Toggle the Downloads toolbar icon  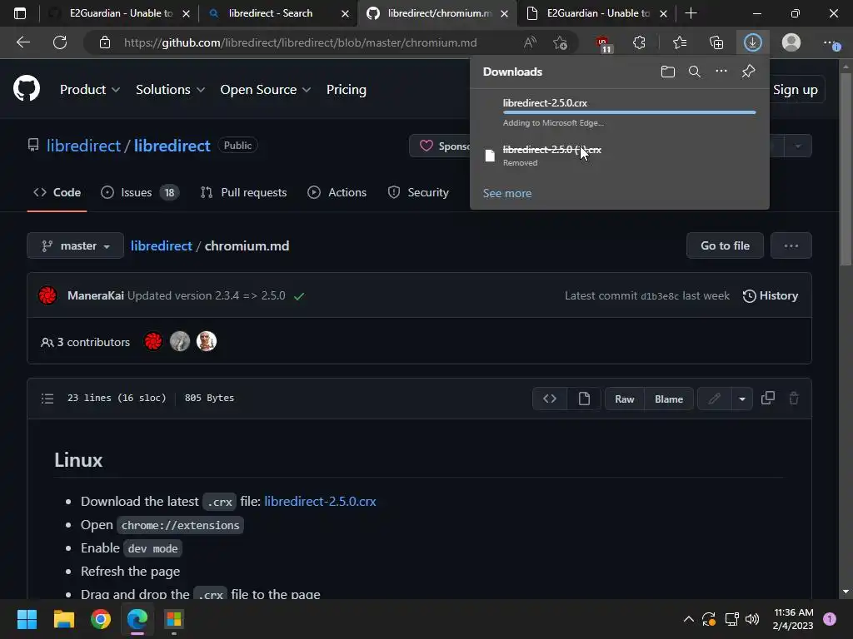click(x=752, y=42)
